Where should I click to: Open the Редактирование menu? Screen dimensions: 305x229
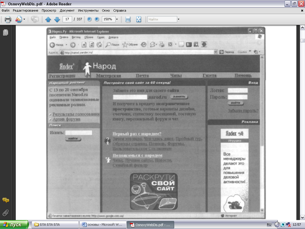(x=26, y=10)
